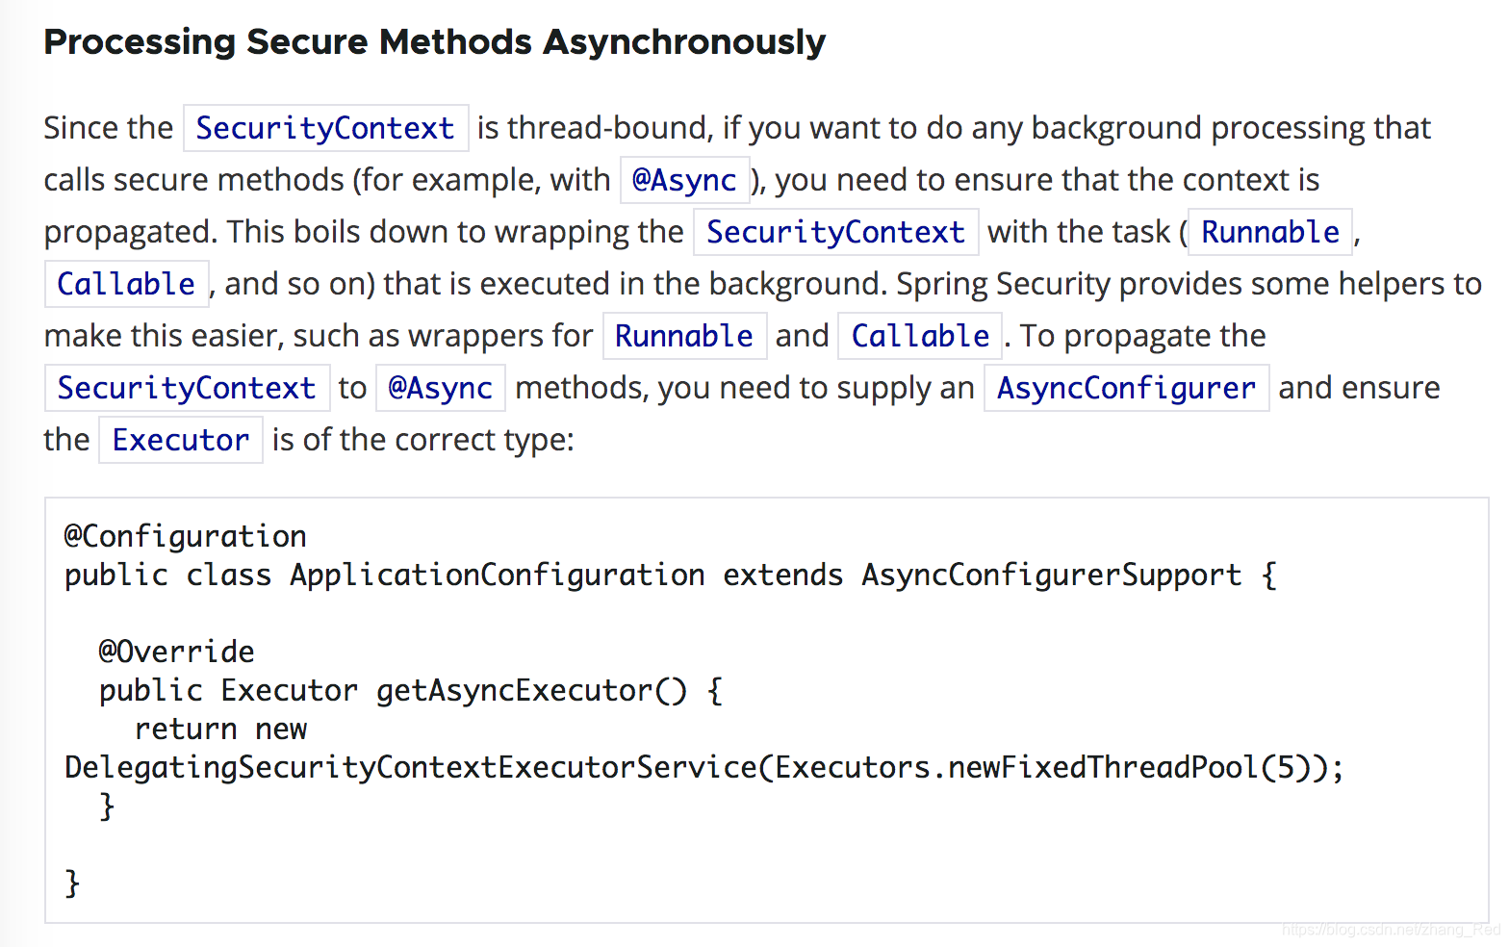Screen dimensions: 1509x947
Task: Click Executor term before 'is of the correct type'
Action: click(180, 440)
